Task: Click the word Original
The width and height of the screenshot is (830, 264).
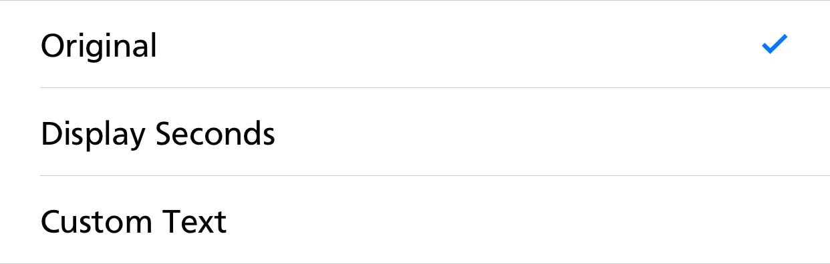Action: pos(99,47)
